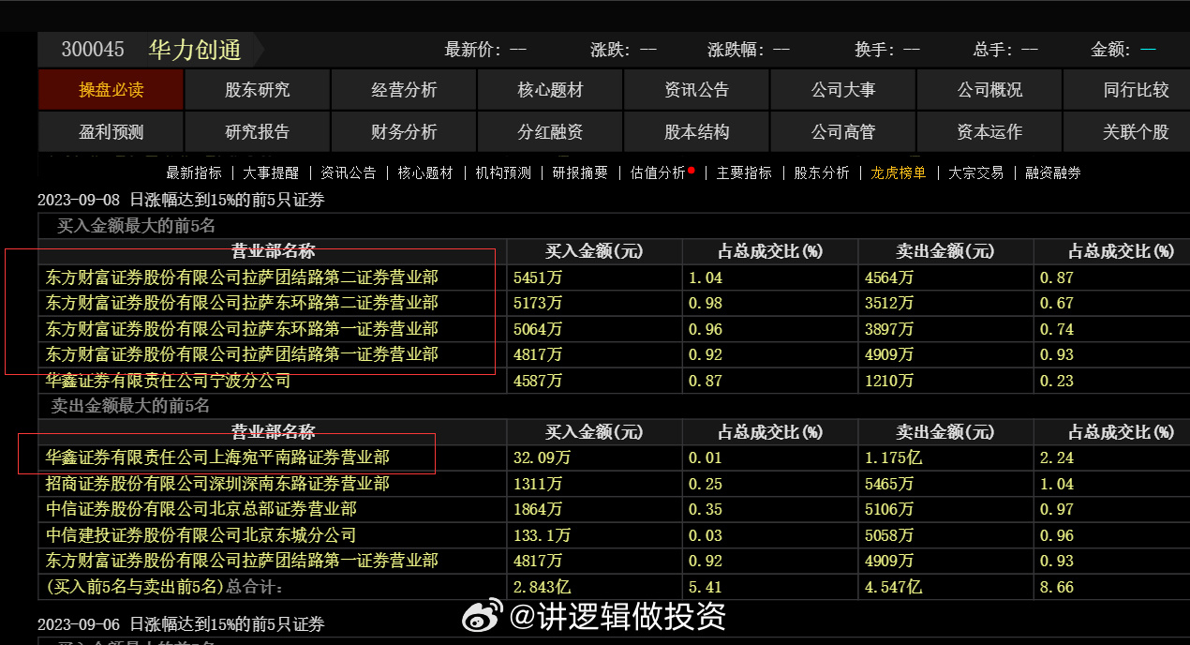Select the highlighted 龙虎榜单 link

tap(899, 172)
